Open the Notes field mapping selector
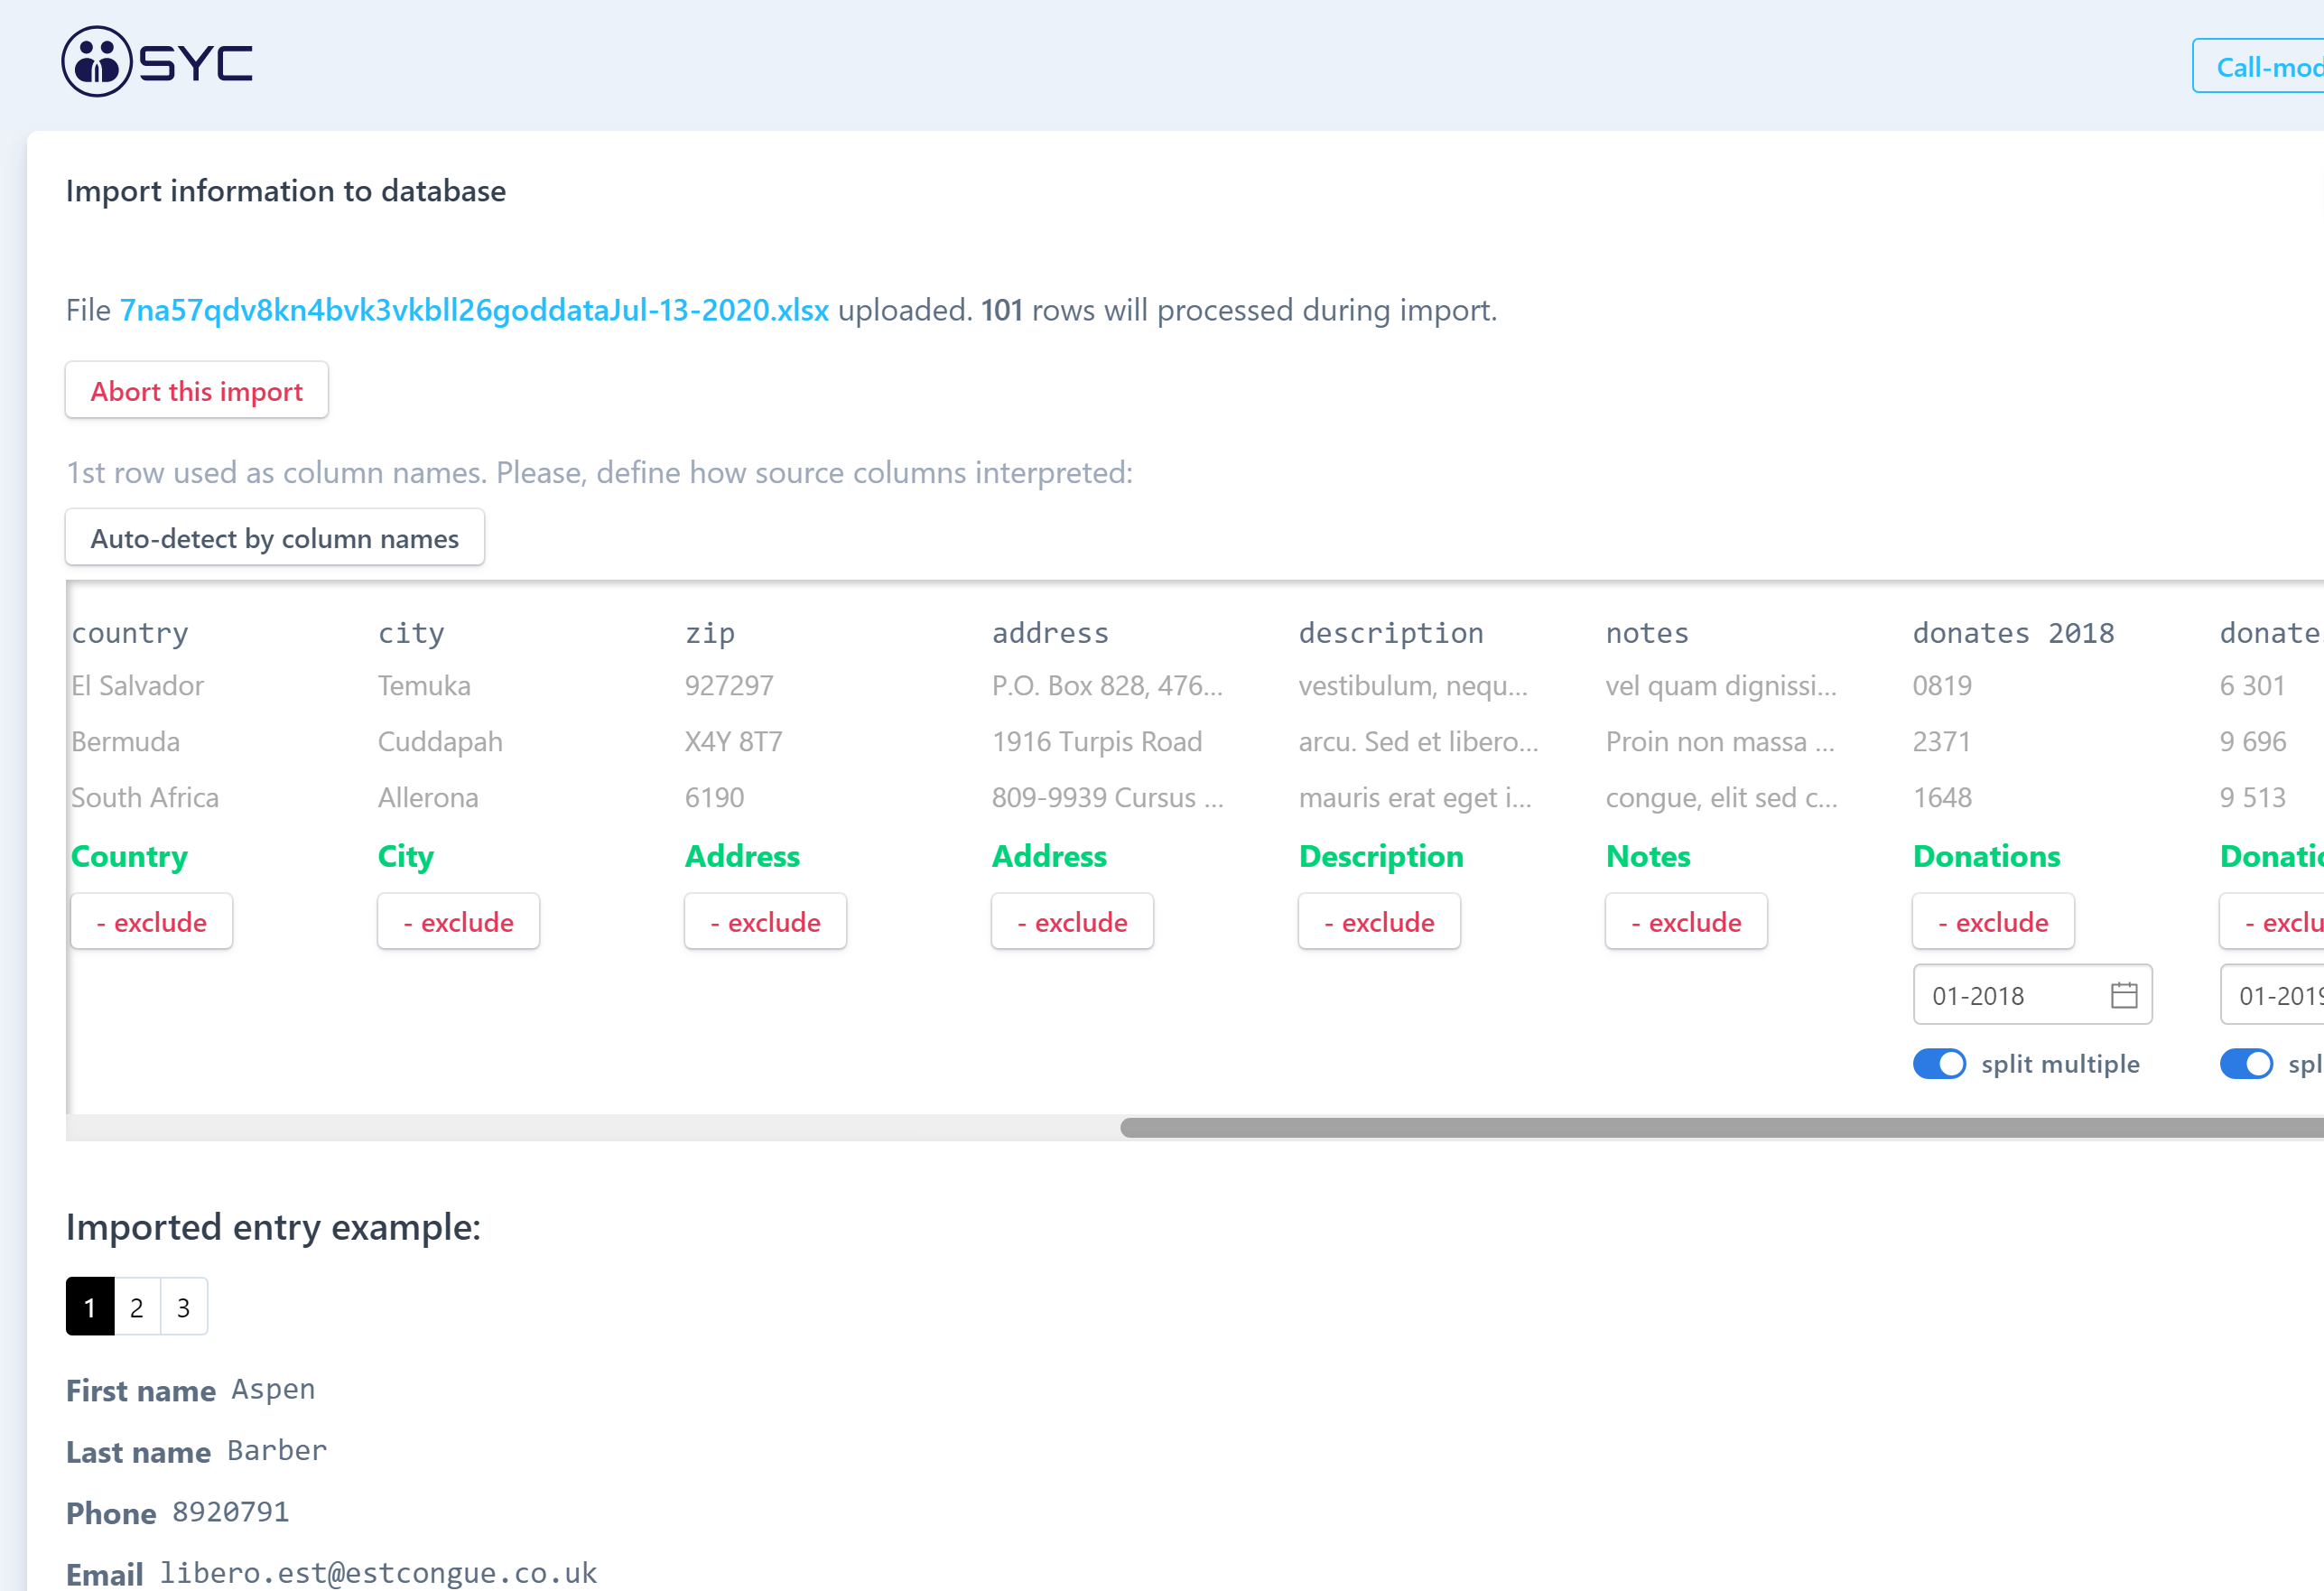This screenshot has height=1591, width=2324. coord(1647,857)
